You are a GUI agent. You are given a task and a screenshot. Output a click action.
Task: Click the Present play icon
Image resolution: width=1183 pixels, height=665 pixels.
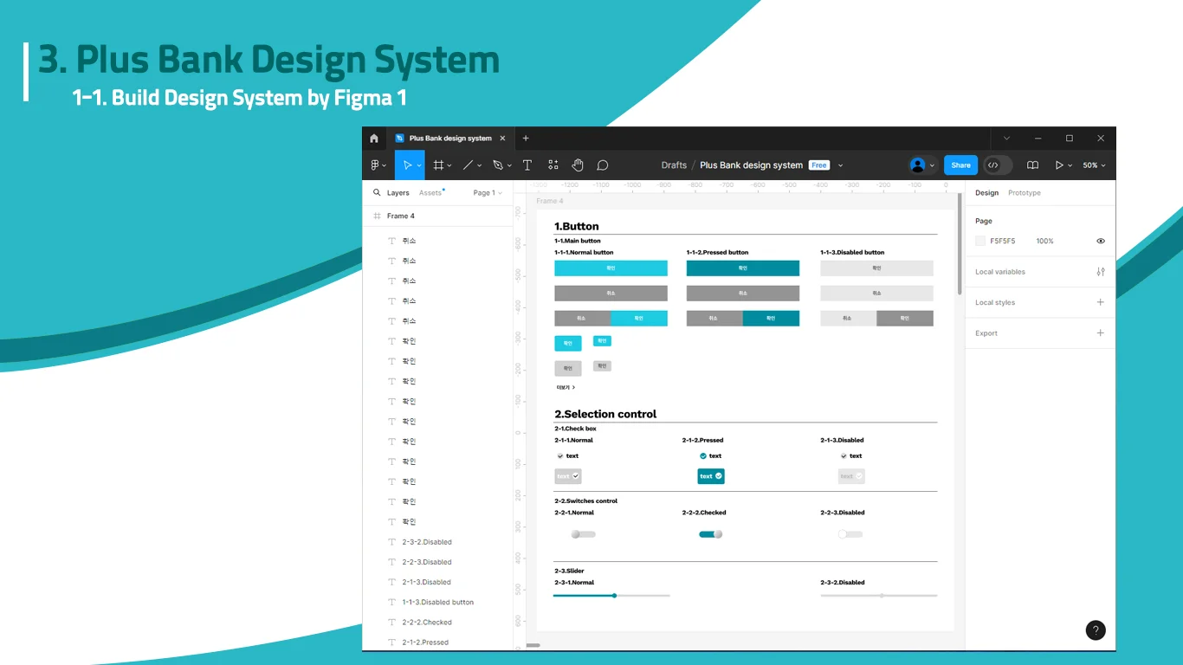click(x=1058, y=165)
